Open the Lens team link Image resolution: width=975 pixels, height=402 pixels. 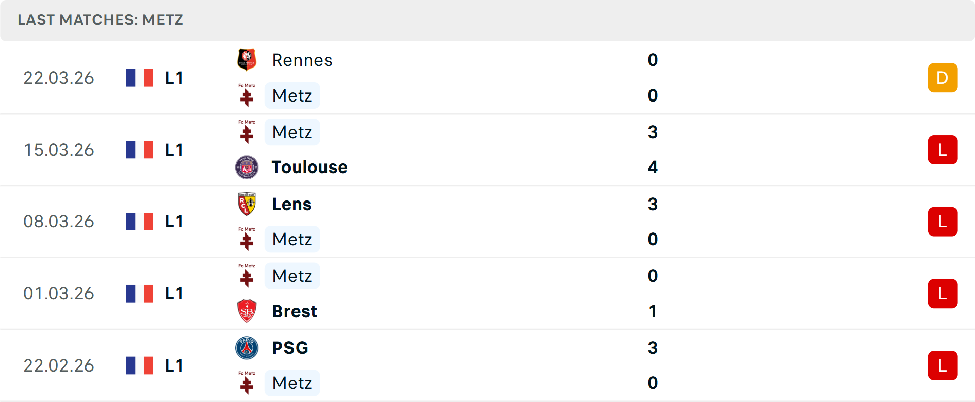pos(291,204)
